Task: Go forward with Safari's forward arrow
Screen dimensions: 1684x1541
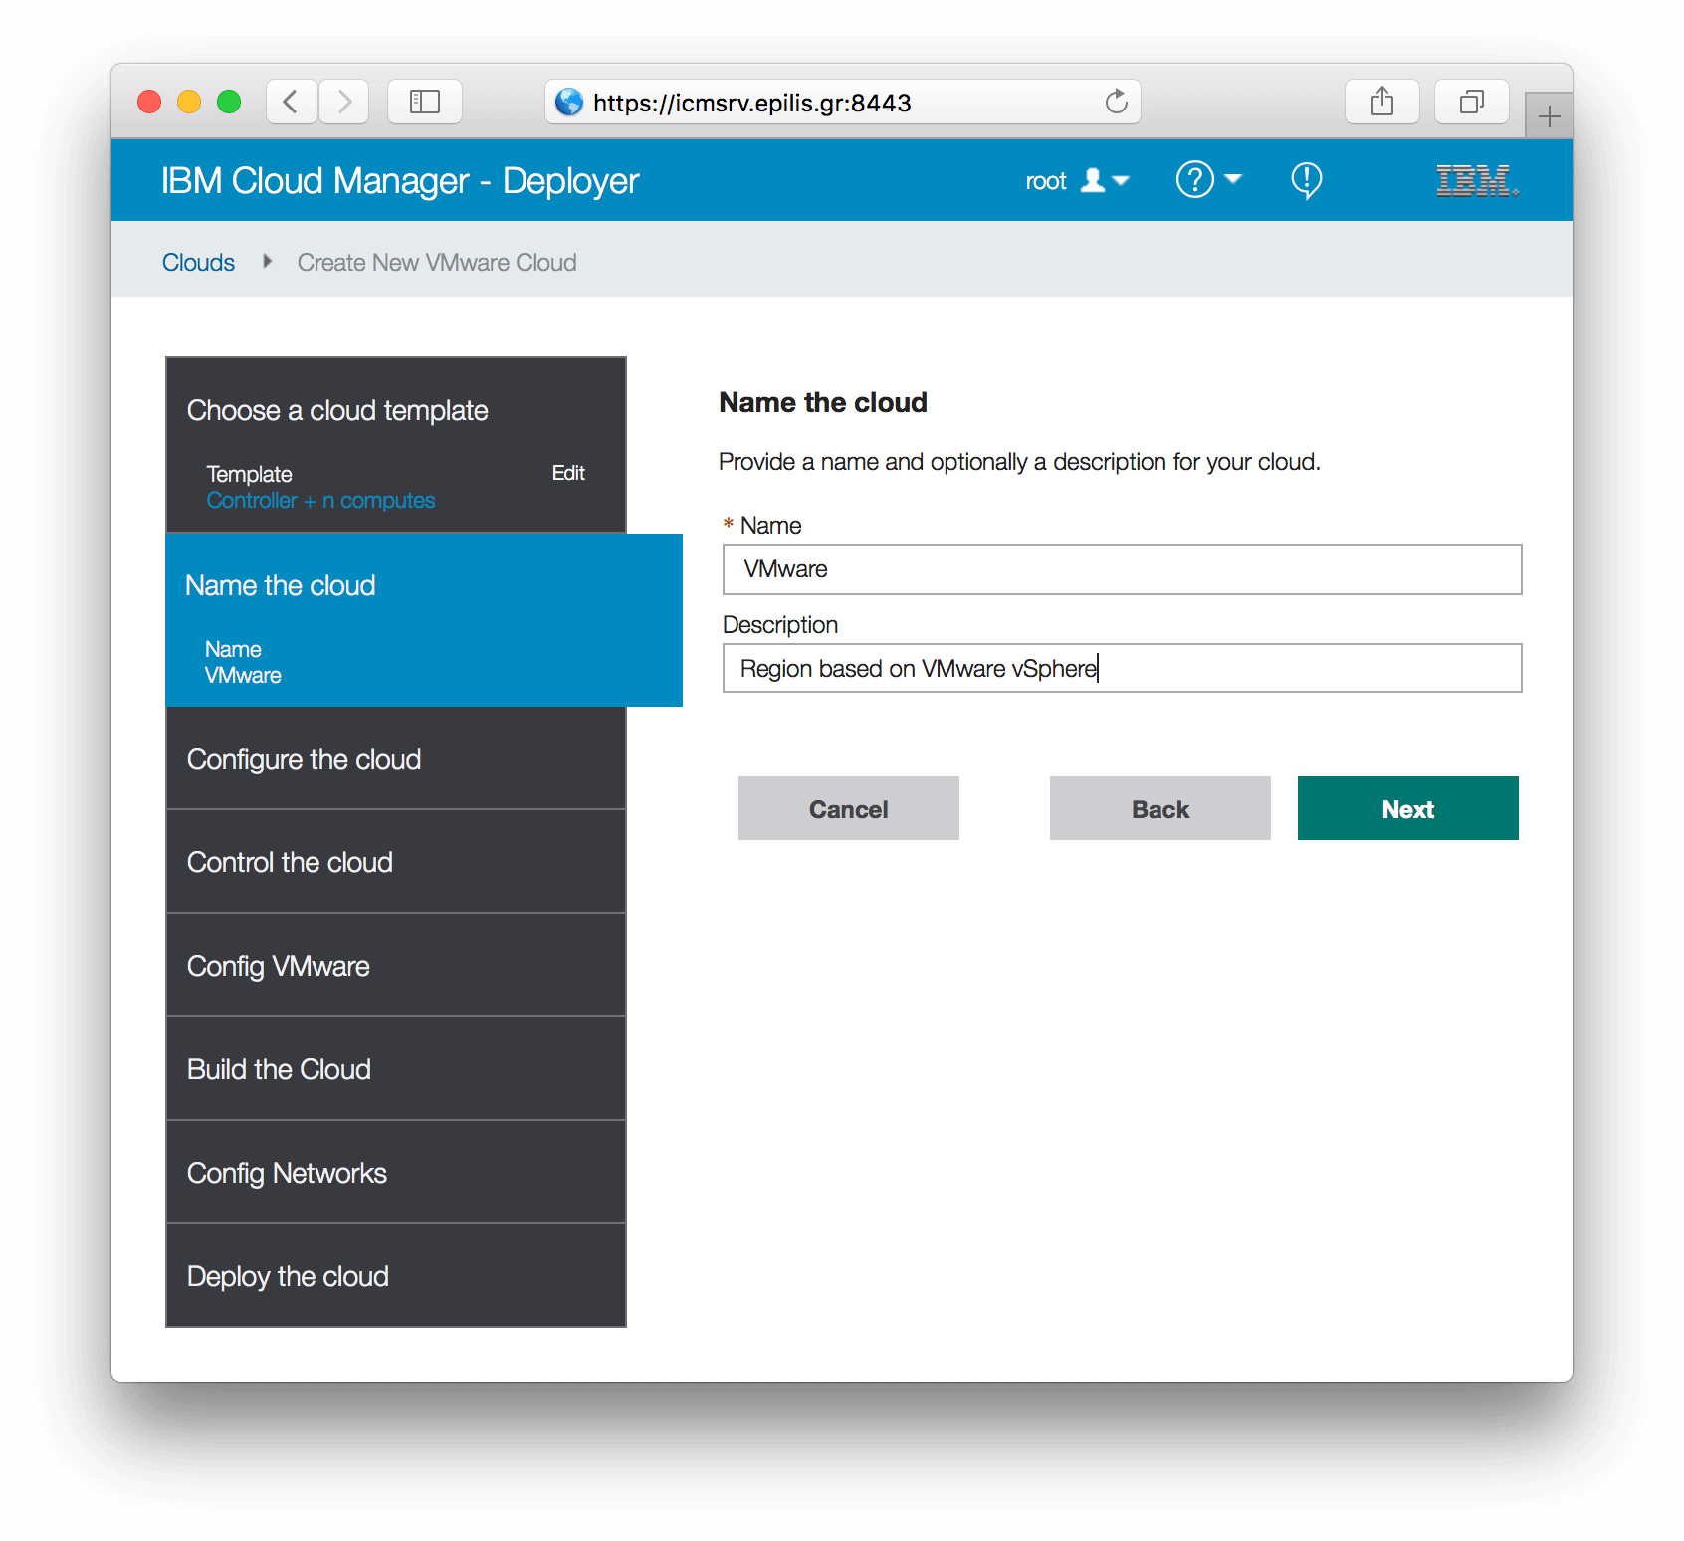Action: coord(343,102)
